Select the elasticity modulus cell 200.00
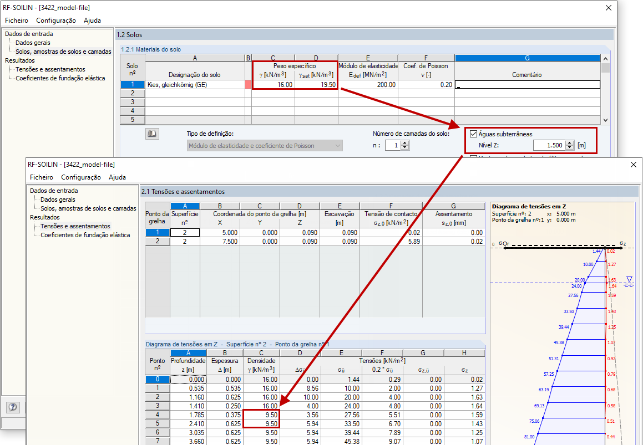 pos(368,85)
